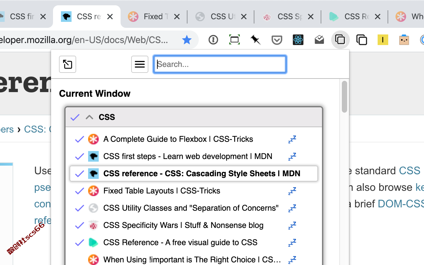Open 'When Using !important is The Right Choice' row
Image resolution: width=424 pixels, height=265 pixels.
click(x=192, y=260)
